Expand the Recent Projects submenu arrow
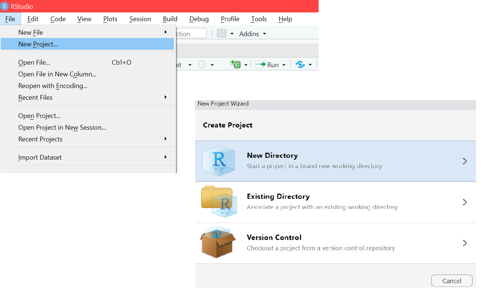483x293 pixels. 166,139
